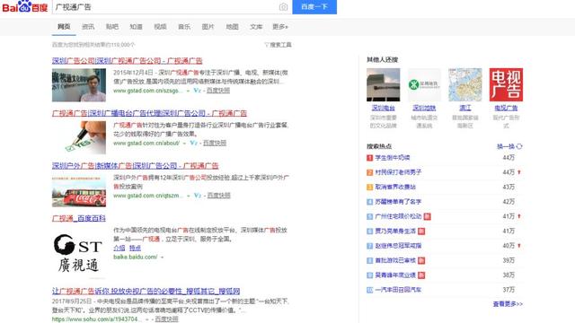Click the 湛江 map thumbnail
The height and width of the screenshot is (323, 575).
[465, 84]
